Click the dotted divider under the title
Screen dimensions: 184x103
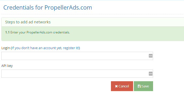click(93, 14)
